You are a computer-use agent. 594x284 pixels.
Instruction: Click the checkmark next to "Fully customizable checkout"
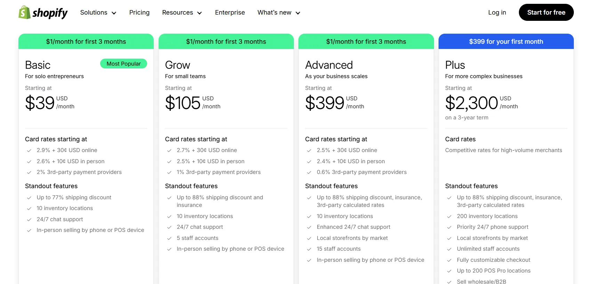pyautogui.click(x=449, y=260)
